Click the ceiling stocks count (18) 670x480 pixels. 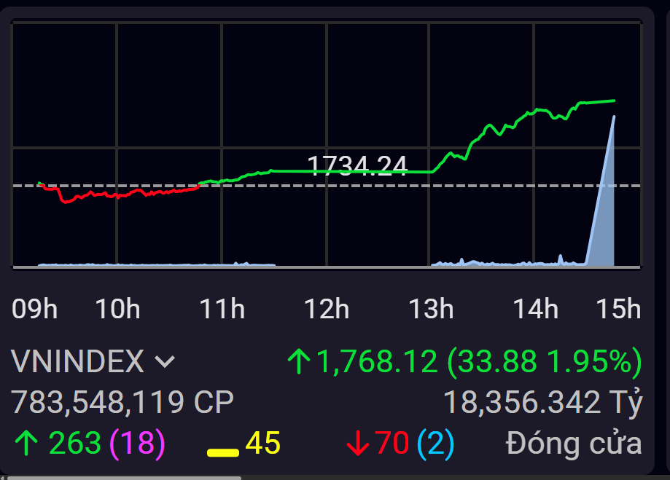(137, 444)
